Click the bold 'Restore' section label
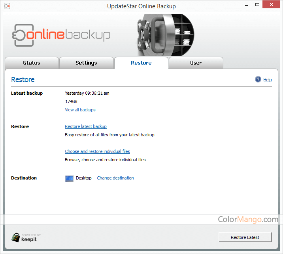 coord(20,126)
